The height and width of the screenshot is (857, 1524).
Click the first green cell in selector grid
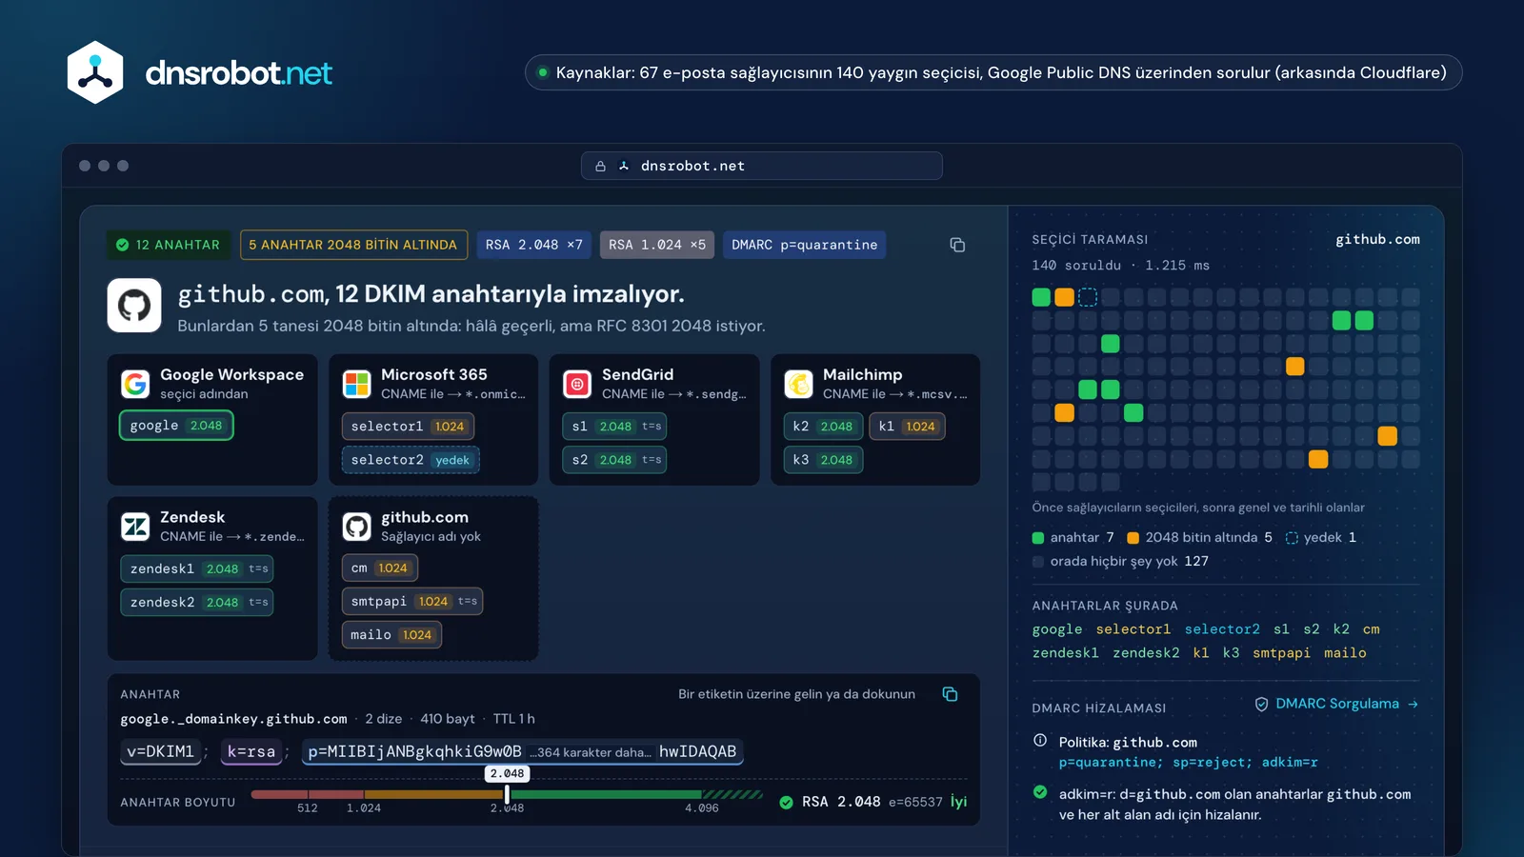1041,297
